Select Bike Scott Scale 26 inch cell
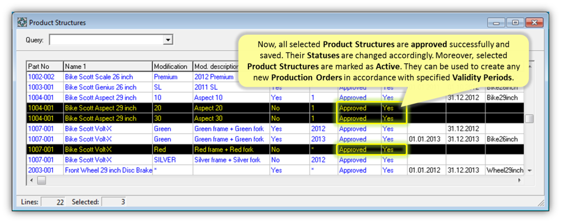561x223 pixels. click(x=108, y=77)
